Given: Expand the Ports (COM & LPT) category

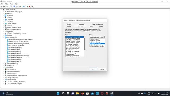Looking at the screenshot, I should [x=3, y=64].
